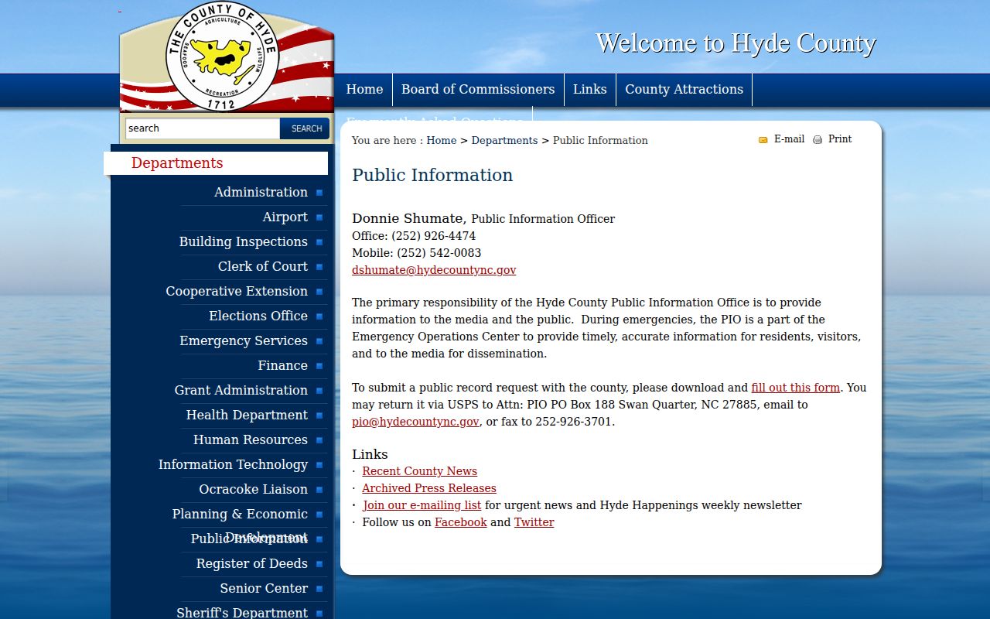The height and width of the screenshot is (619, 990).
Task: Click the blue bullet beside Information Technology
Action: pos(319,465)
